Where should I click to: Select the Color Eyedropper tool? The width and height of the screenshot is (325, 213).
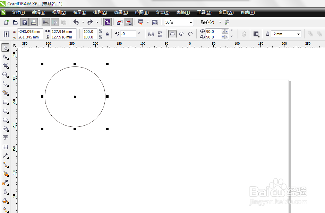5,183
